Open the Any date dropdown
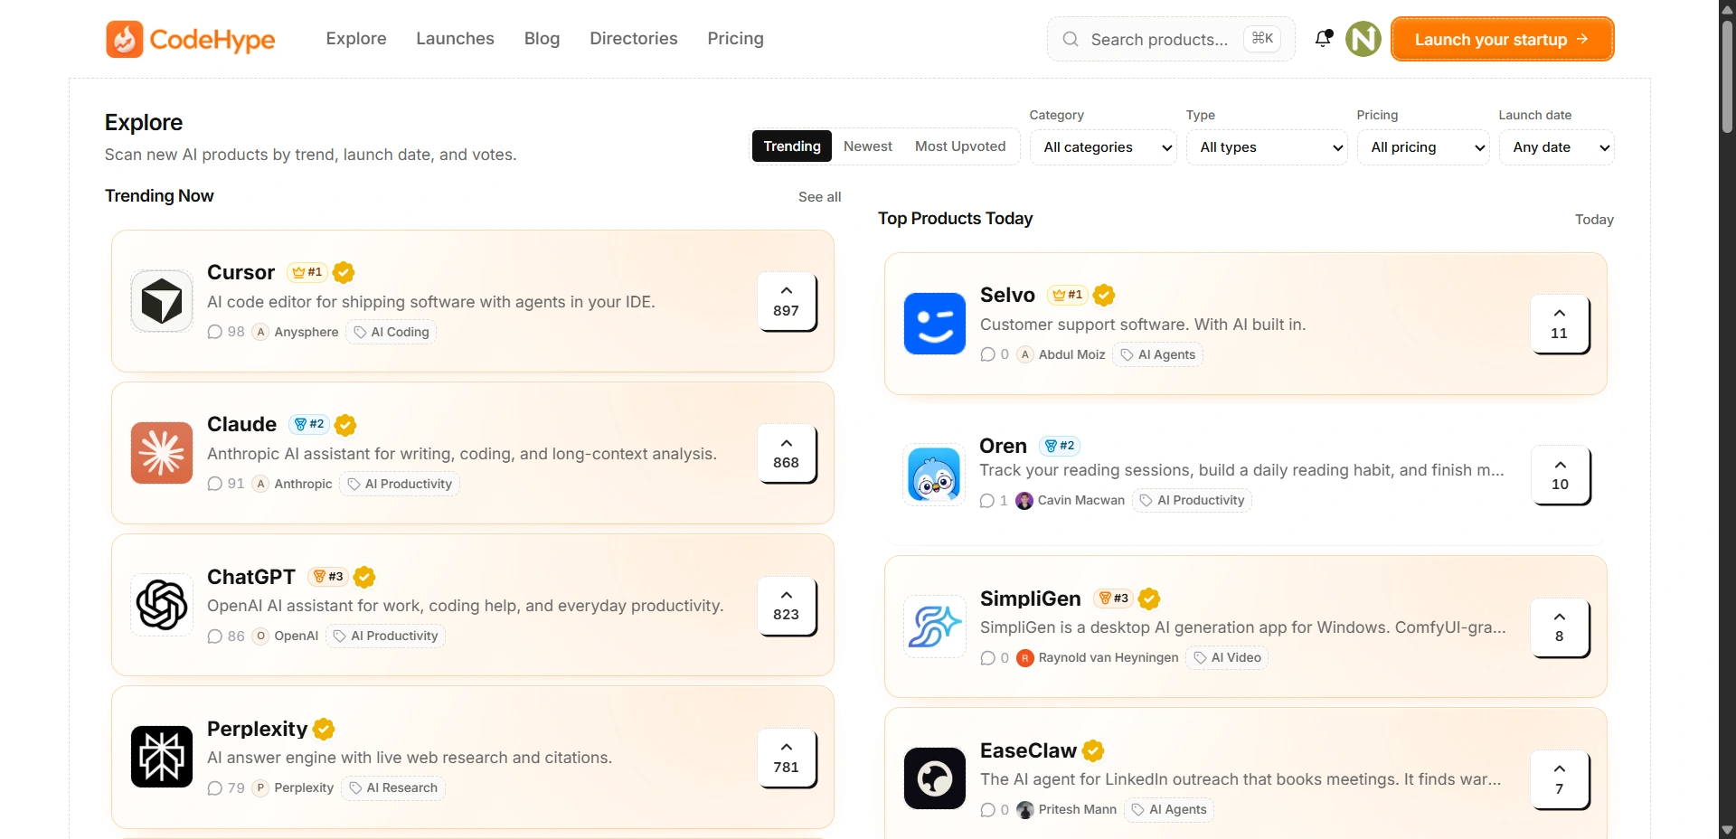The width and height of the screenshot is (1736, 839). click(x=1557, y=147)
